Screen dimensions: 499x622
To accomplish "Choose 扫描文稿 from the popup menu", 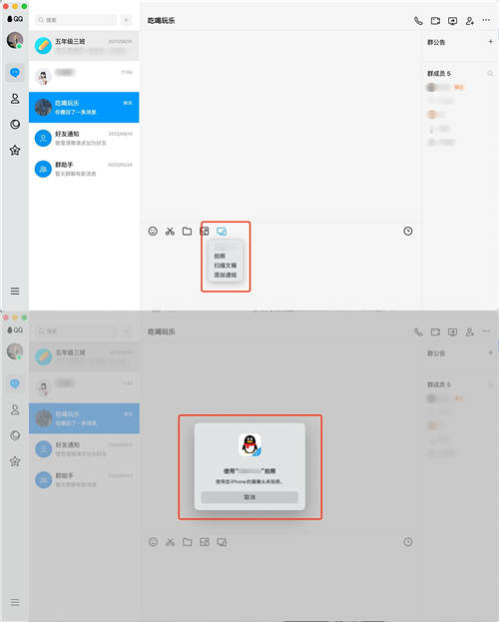I will pos(226,266).
